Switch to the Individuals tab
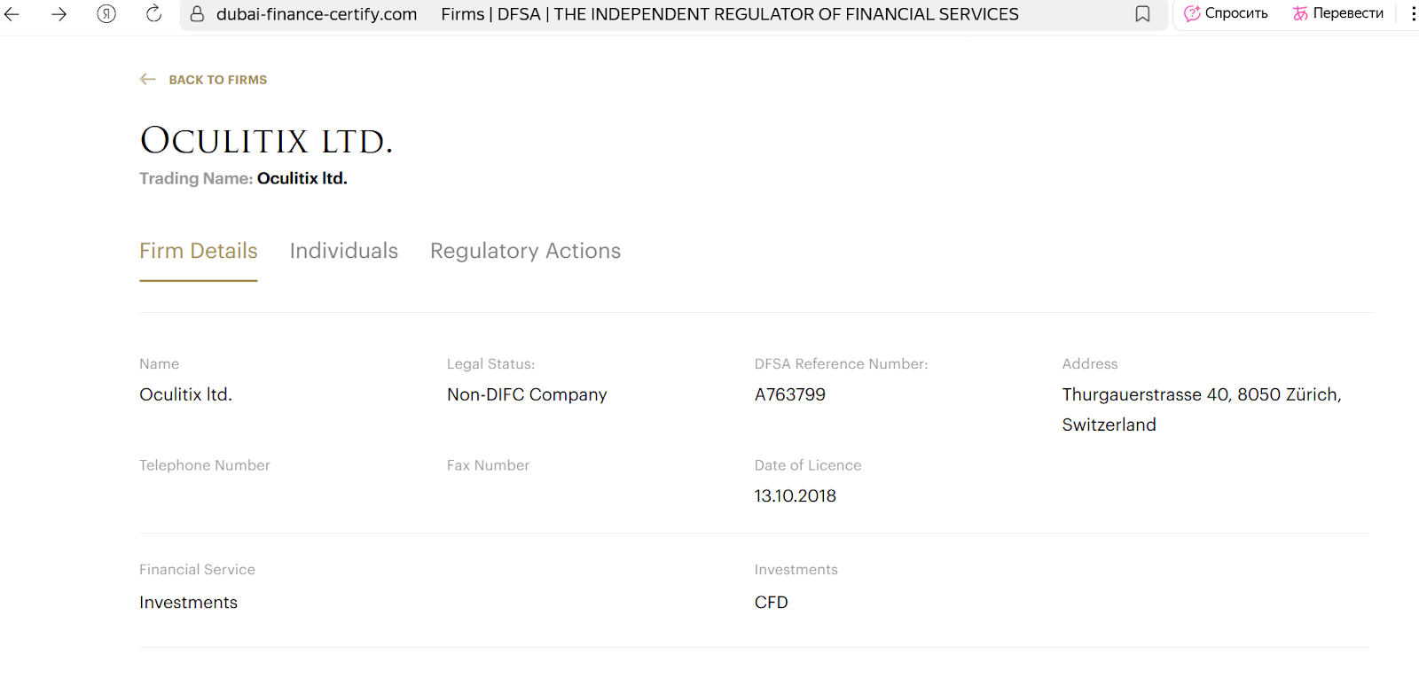This screenshot has width=1419, height=678. click(344, 251)
